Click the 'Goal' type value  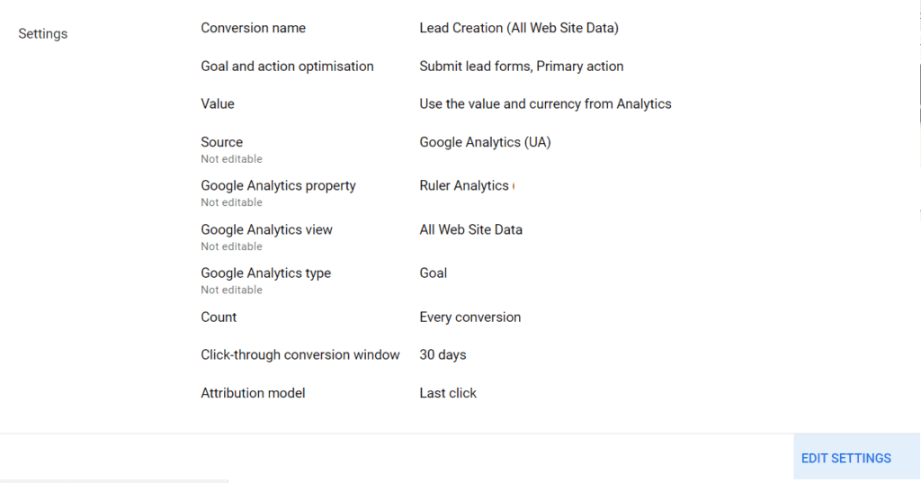pyautogui.click(x=433, y=273)
